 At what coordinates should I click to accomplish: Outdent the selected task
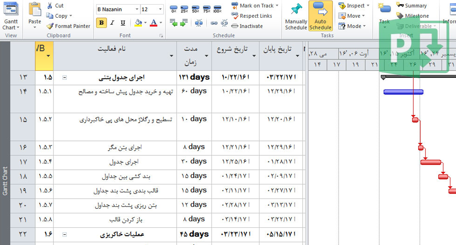[x=174, y=23]
